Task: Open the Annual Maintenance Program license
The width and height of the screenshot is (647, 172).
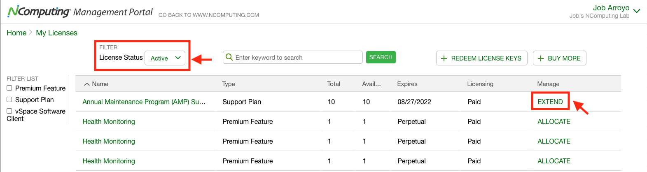Action: coord(144,102)
